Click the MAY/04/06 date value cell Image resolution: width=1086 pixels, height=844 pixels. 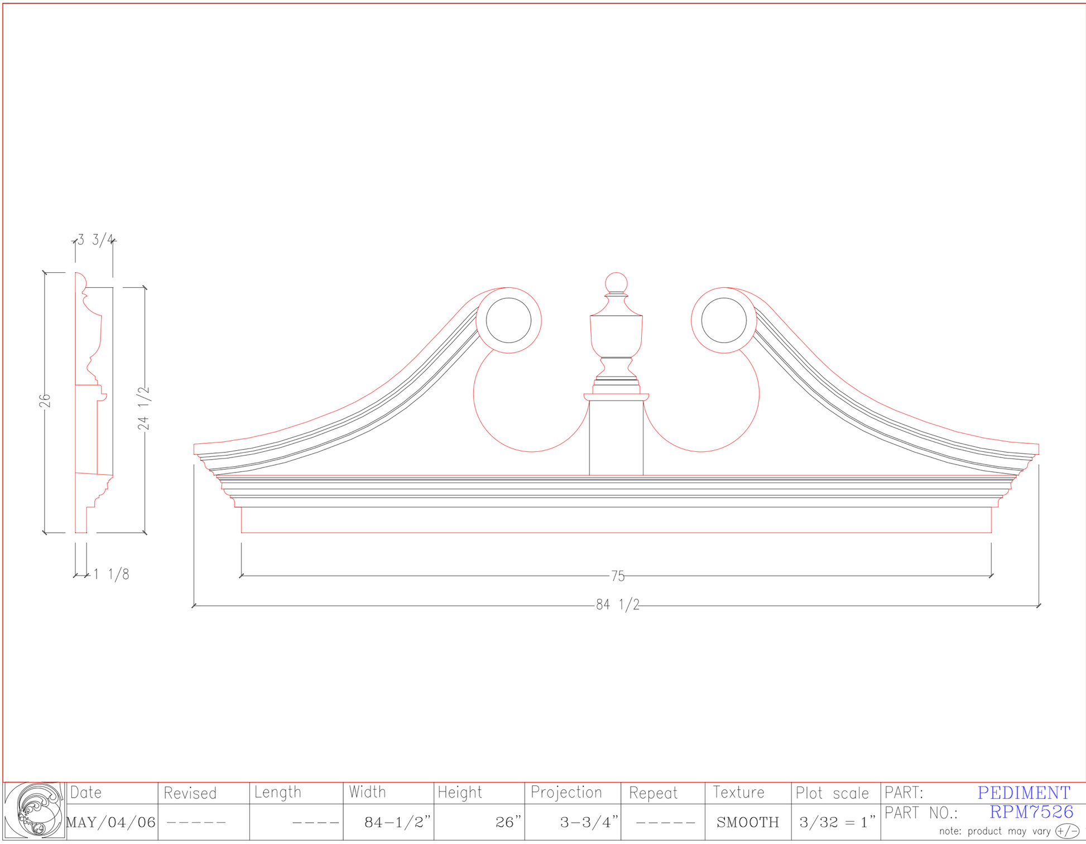click(111, 822)
